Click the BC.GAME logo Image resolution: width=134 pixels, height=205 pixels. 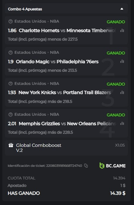pyautogui.click(x=113, y=166)
